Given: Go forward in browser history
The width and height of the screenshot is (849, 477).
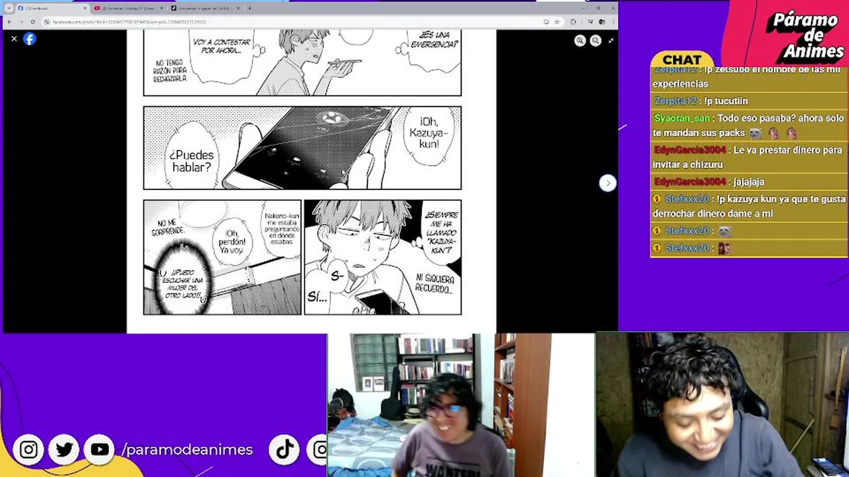Looking at the screenshot, I should [21, 22].
